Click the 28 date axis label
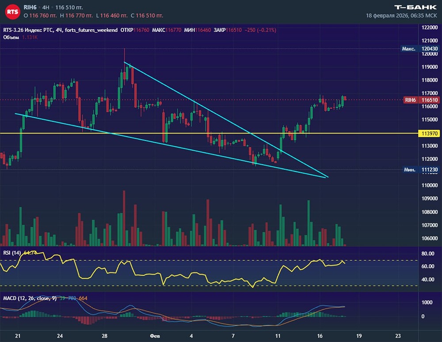 coord(105,336)
